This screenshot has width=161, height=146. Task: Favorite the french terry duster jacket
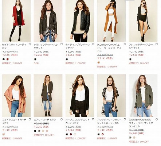point(157,44)
